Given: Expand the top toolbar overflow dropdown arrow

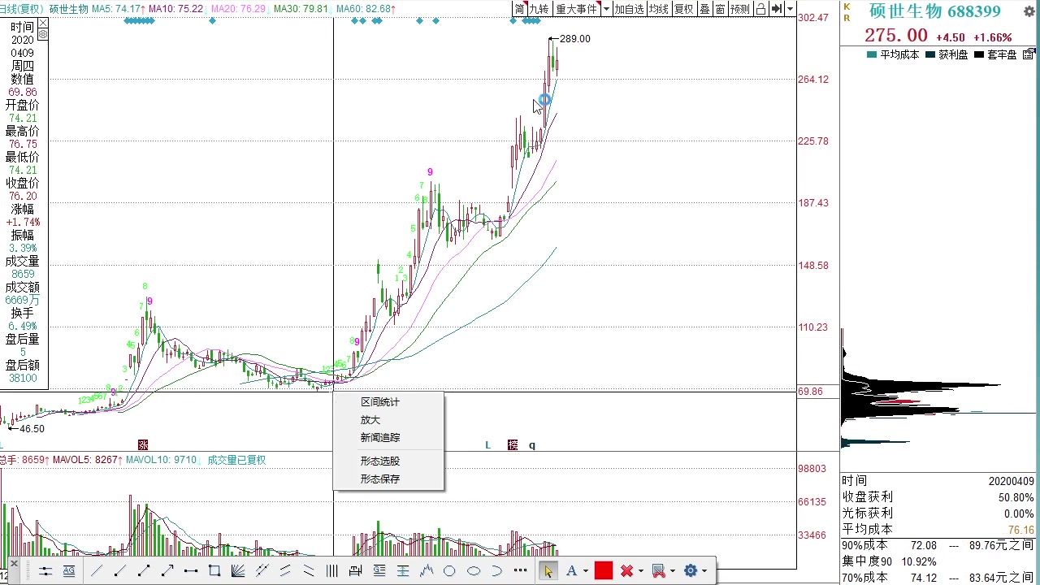Looking at the screenshot, I should [790, 9].
